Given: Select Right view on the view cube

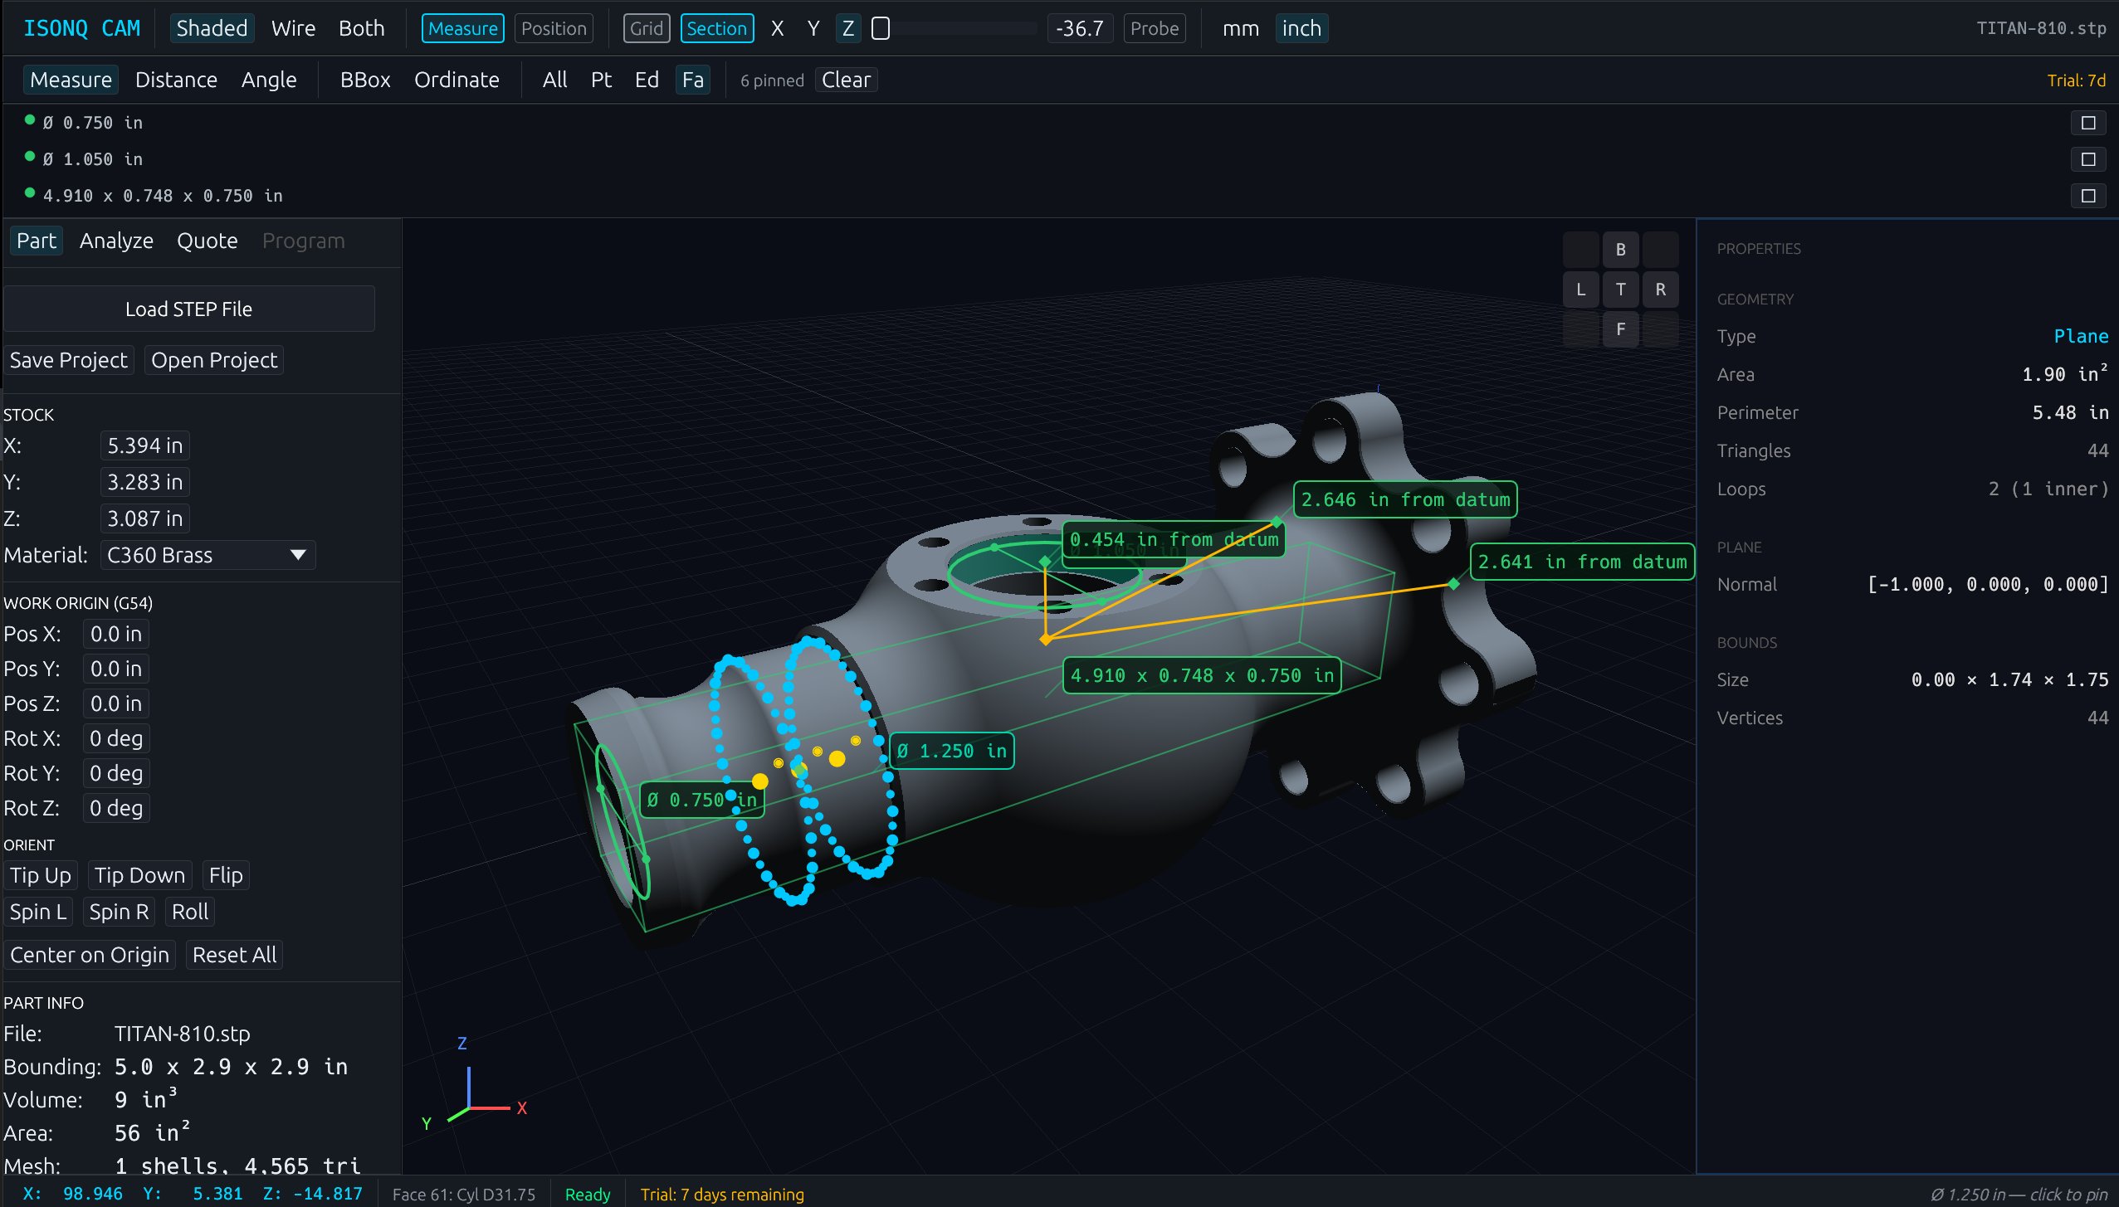Looking at the screenshot, I should pos(1659,289).
